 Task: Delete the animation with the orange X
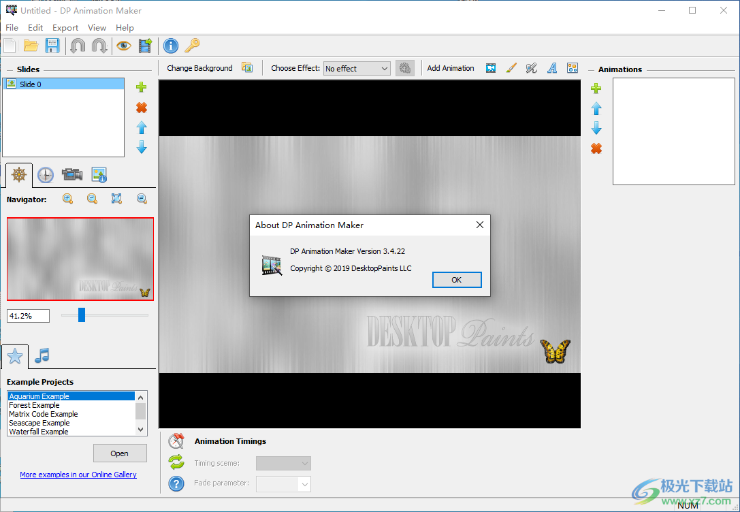tap(596, 148)
